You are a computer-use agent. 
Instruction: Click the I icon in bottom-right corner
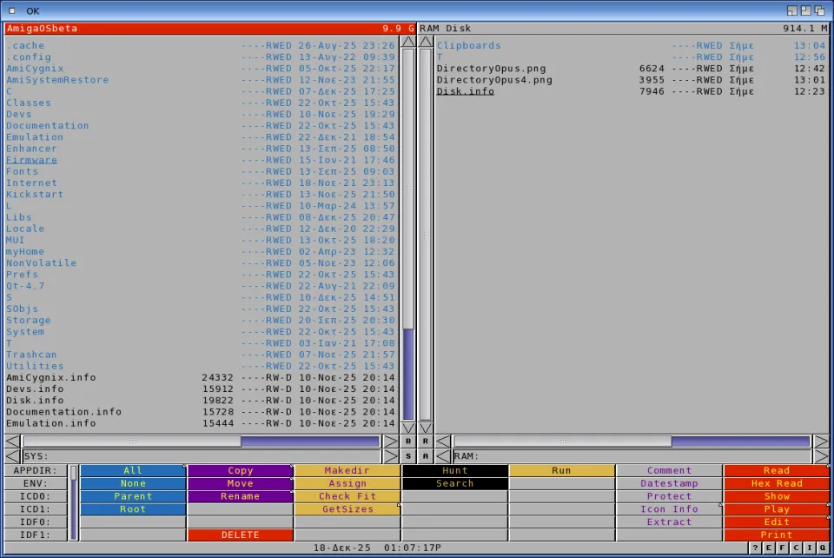(x=809, y=548)
